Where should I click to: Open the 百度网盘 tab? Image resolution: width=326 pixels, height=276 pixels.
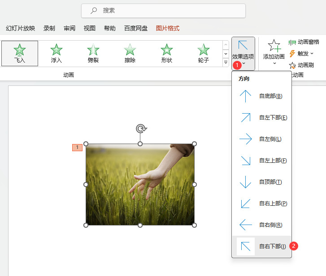coord(136,28)
